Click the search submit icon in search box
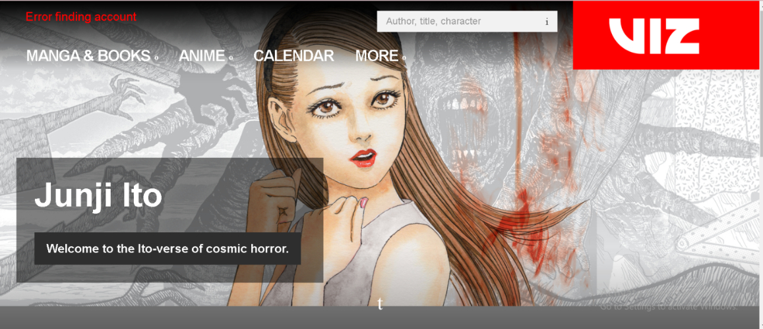 point(547,22)
